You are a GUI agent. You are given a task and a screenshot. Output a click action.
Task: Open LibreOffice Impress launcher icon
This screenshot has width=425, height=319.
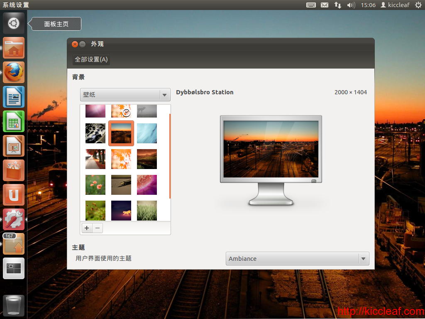pos(14,146)
